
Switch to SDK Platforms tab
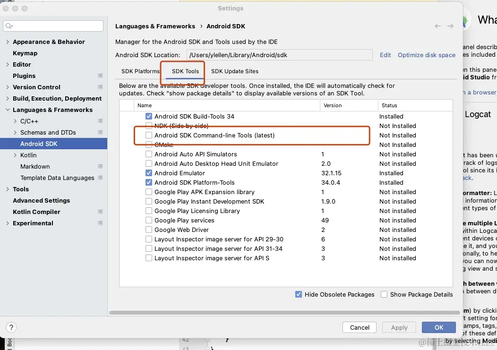140,71
